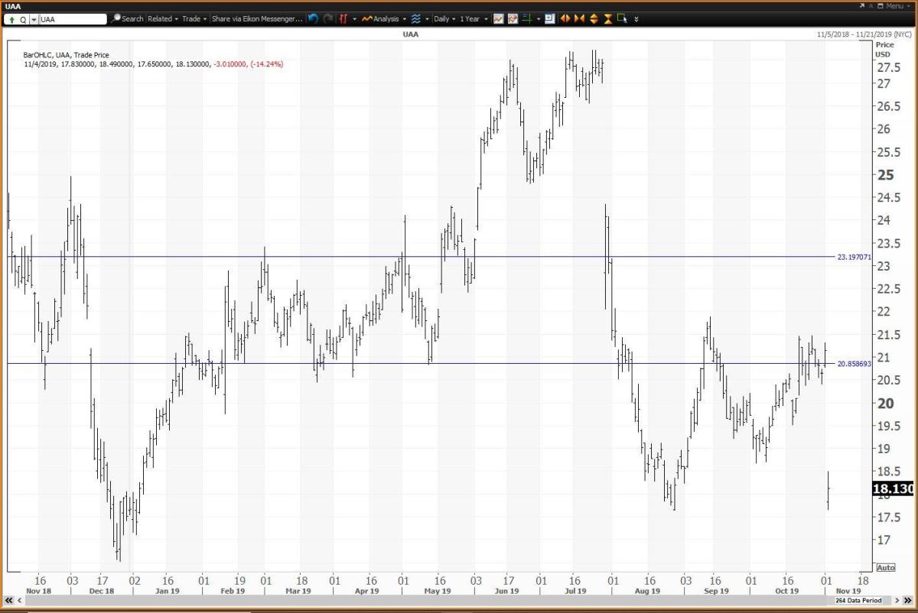This screenshot has height=613, width=918.
Task: Click the zoom selection rectangle icon
Action: tap(622, 18)
